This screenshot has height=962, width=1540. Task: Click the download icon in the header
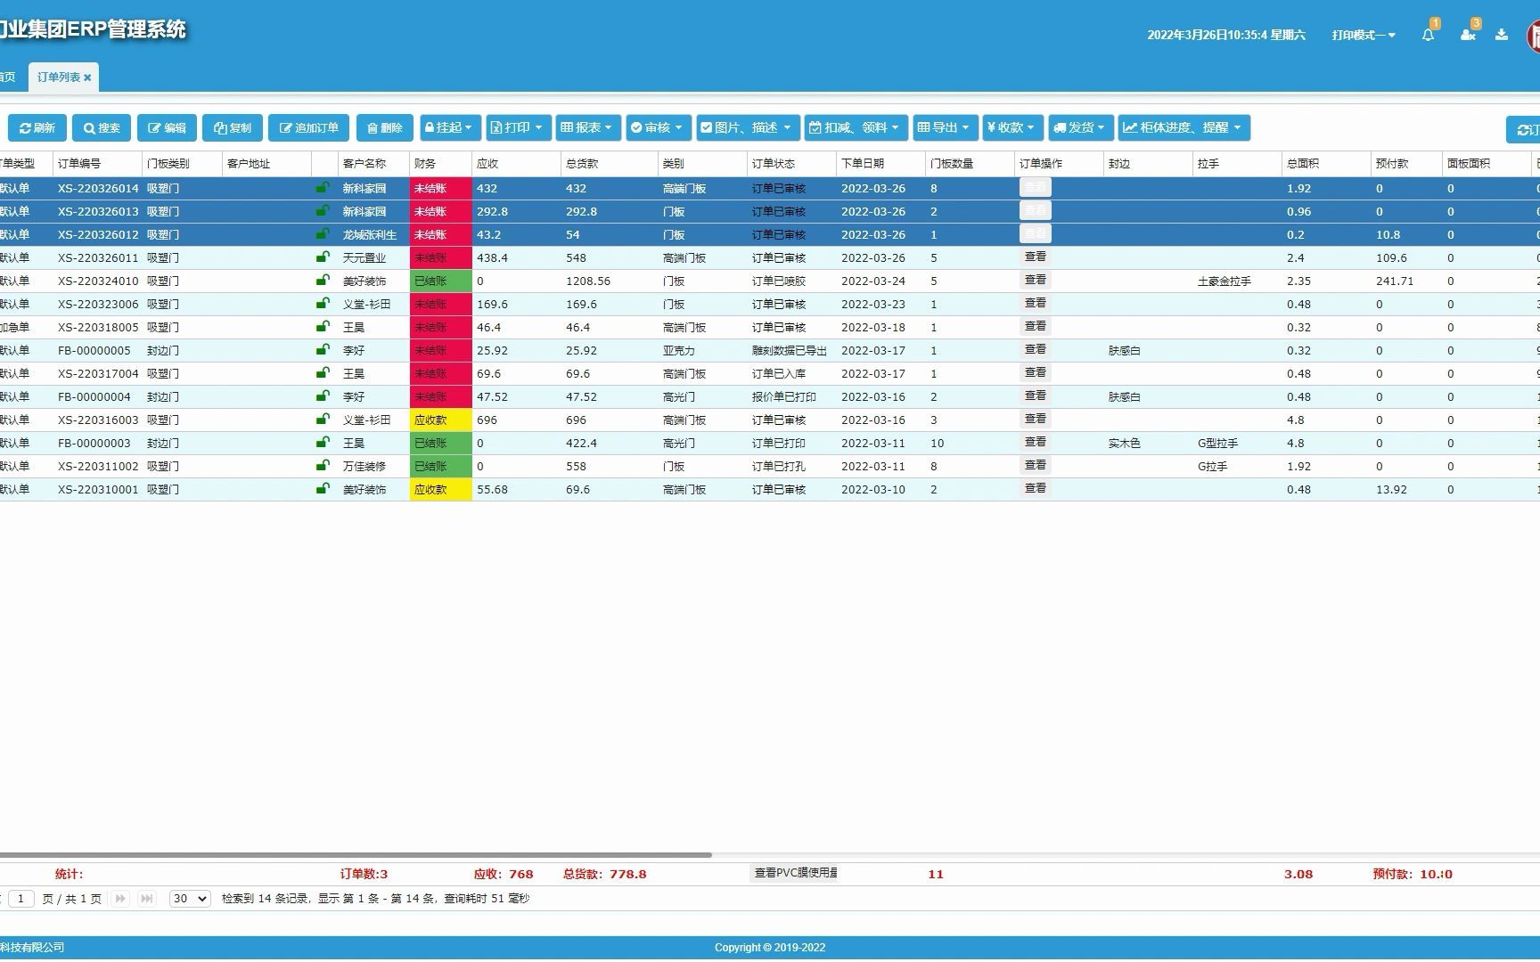(x=1502, y=35)
